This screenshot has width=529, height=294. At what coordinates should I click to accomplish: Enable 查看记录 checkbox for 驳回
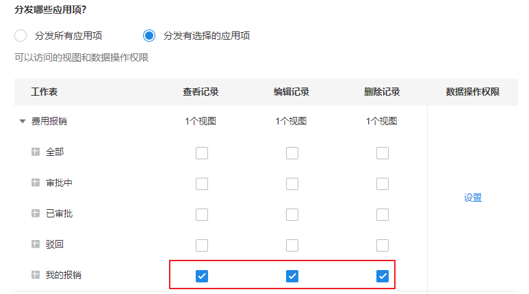click(x=202, y=245)
